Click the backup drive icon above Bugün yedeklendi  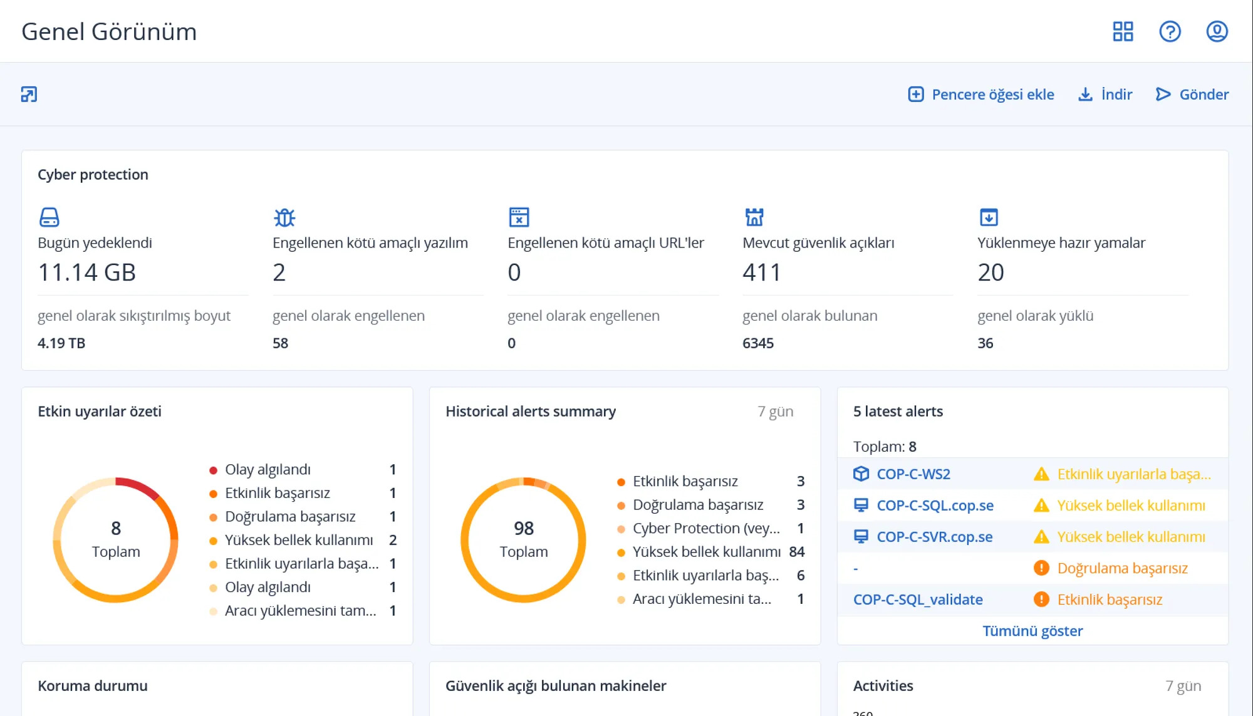[x=49, y=217]
